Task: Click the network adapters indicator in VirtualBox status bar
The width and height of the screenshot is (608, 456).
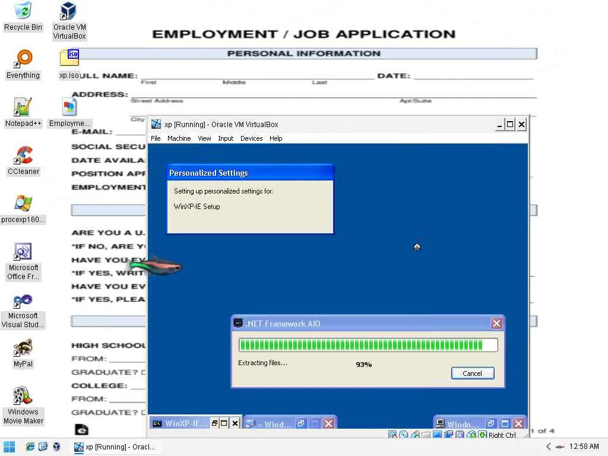Action: pos(449,435)
